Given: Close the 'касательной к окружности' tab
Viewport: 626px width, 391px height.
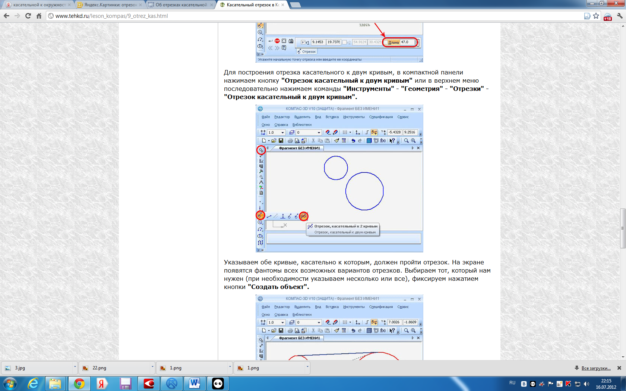Looking at the screenshot, I should [x=69, y=5].
